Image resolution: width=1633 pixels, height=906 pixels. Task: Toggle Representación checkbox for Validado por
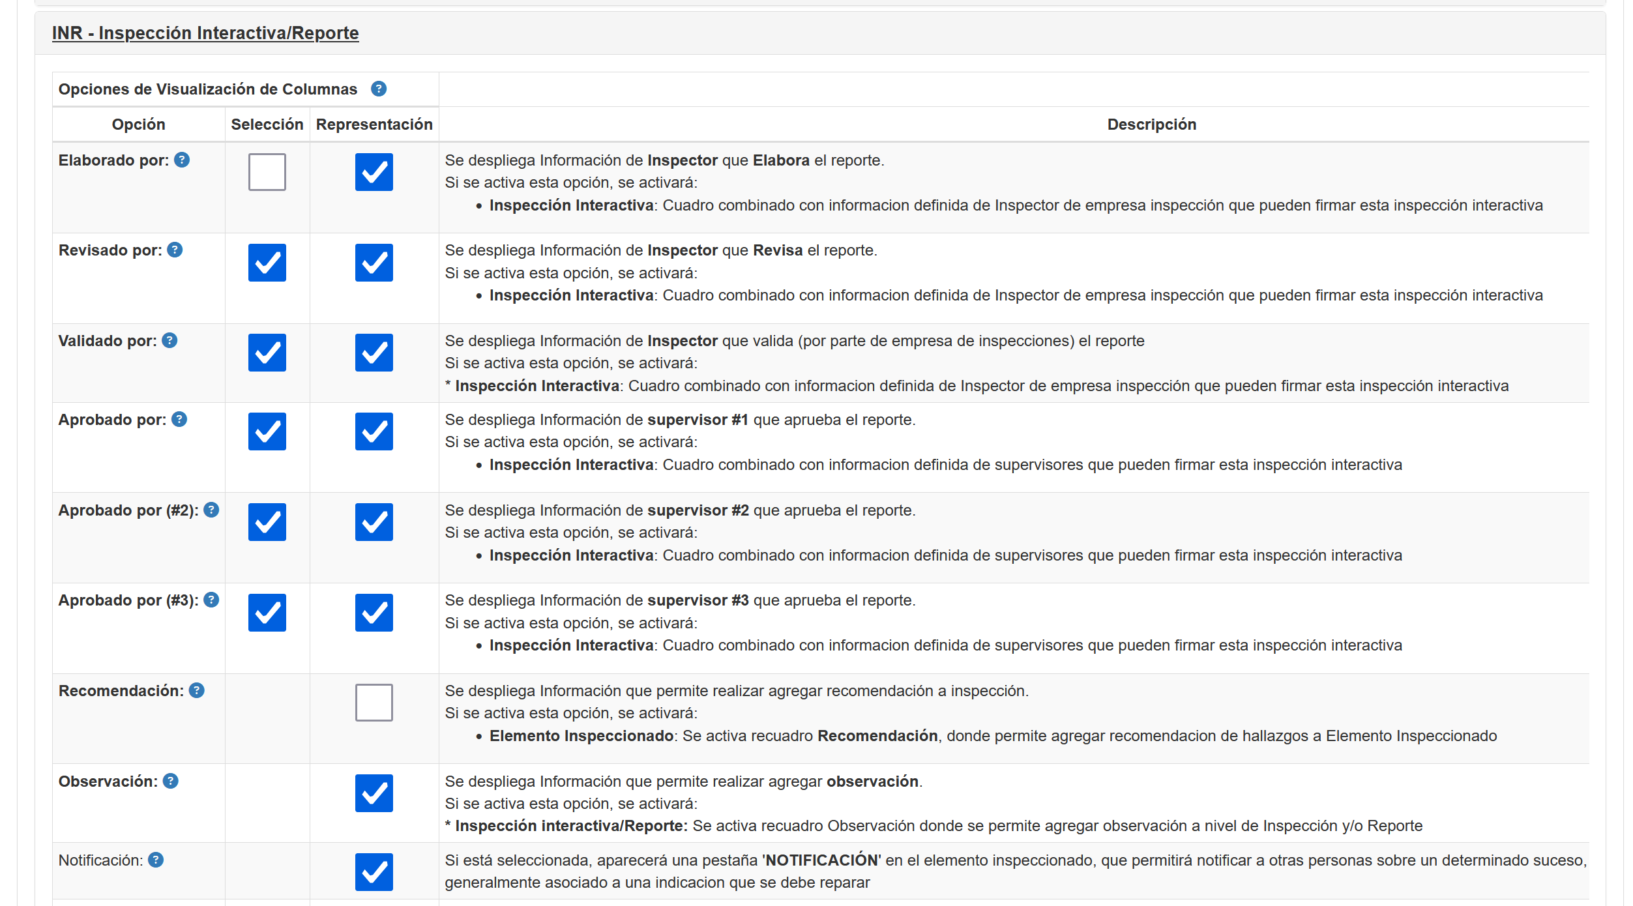(x=374, y=353)
